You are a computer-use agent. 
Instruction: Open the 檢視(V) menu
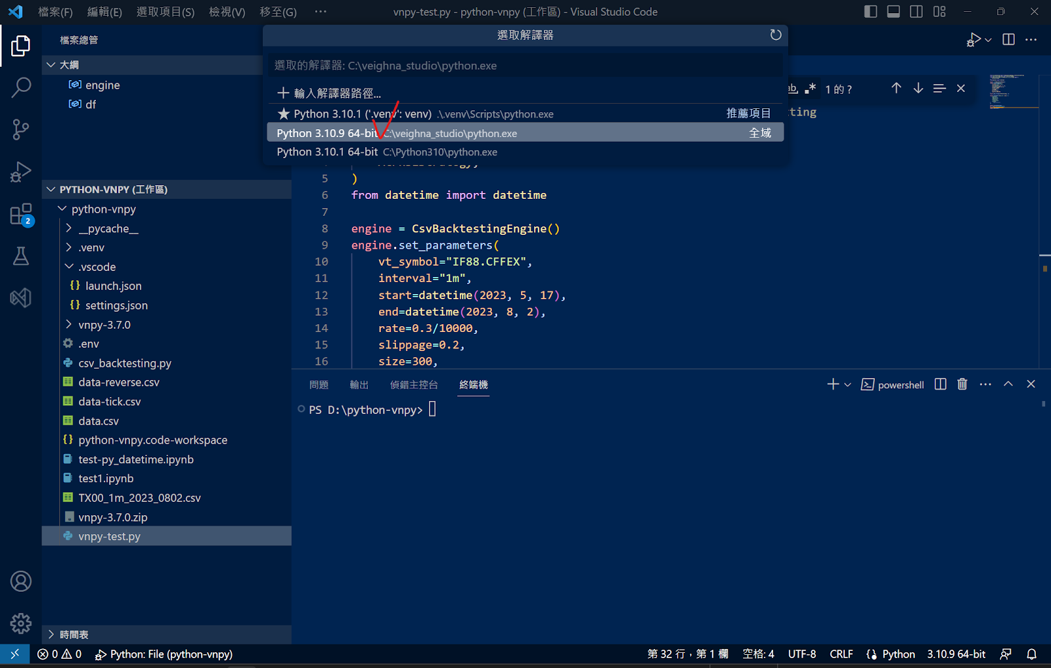click(227, 12)
